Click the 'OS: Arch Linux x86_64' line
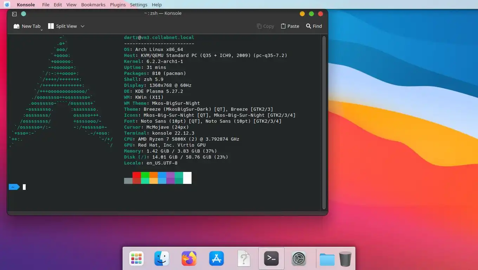 tap(154, 50)
